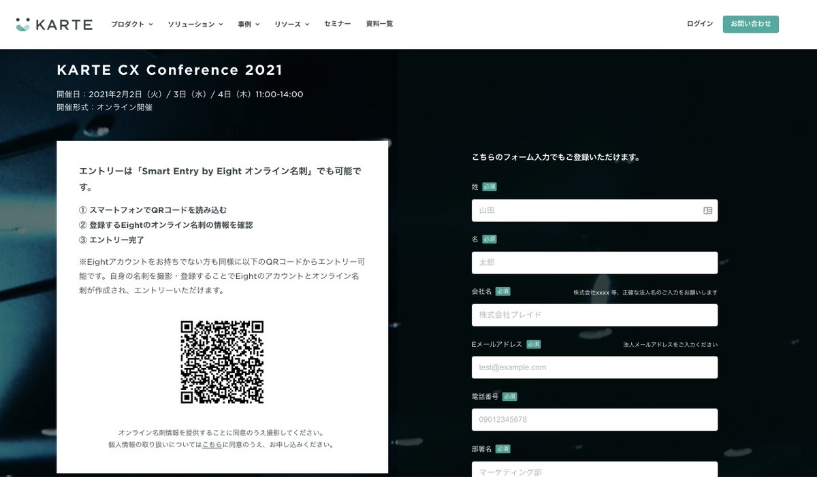Open the こちら privacy policy link
This screenshot has width=817, height=477.
[212, 445]
